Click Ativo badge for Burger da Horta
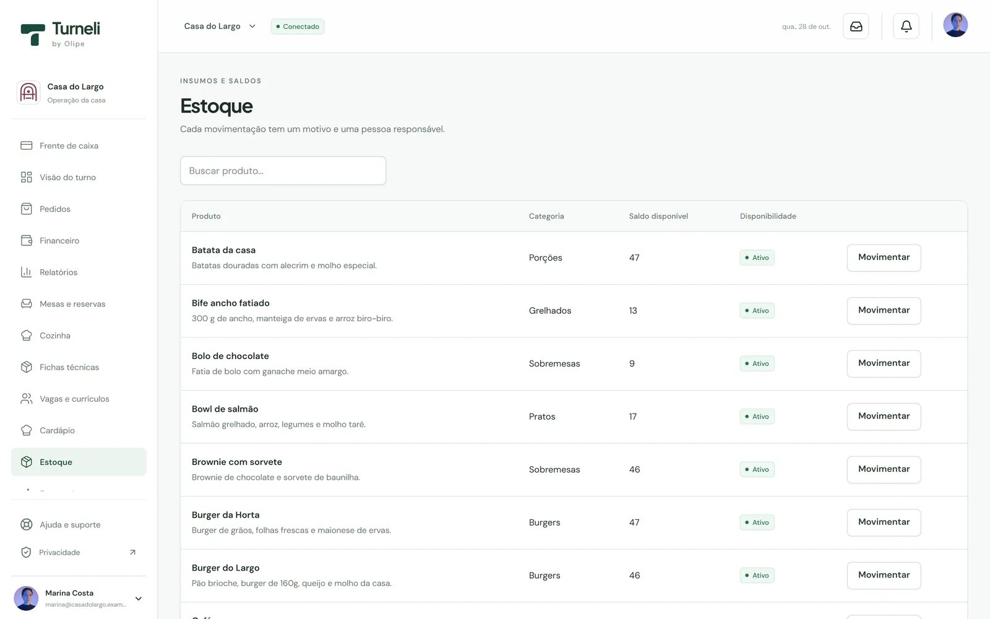This screenshot has width=990, height=619. (757, 522)
